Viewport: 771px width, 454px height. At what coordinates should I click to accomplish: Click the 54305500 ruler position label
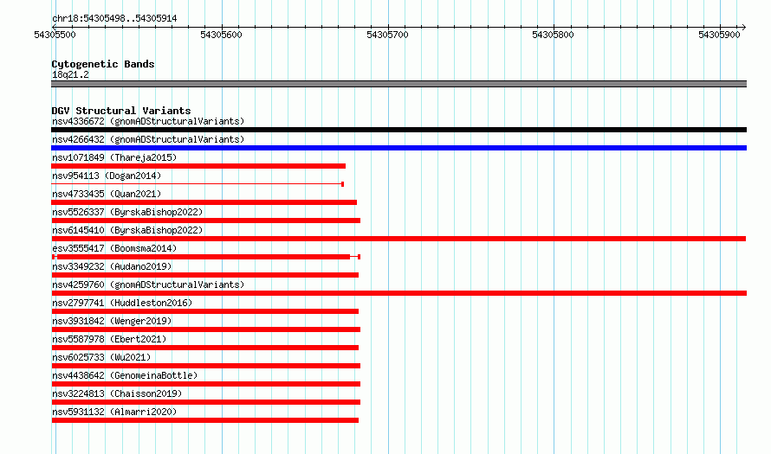point(55,35)
